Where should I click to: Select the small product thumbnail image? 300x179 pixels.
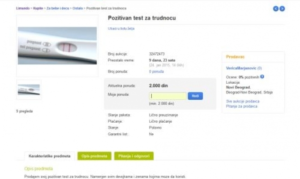tap(29, 89)
